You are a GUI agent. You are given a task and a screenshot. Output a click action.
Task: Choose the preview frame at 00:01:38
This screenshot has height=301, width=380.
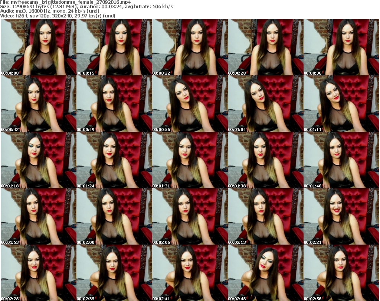[265, 160]
